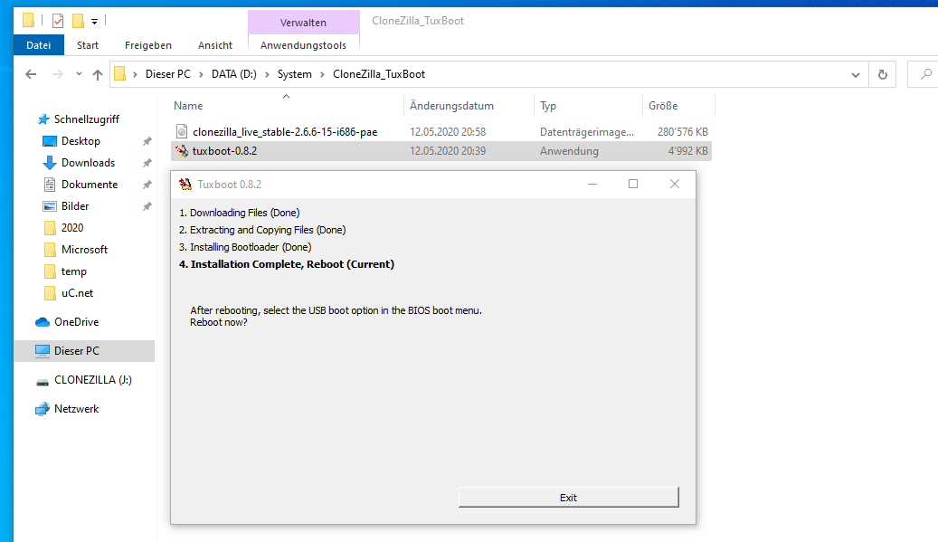Sort by the Typ column header

[548, 106]
